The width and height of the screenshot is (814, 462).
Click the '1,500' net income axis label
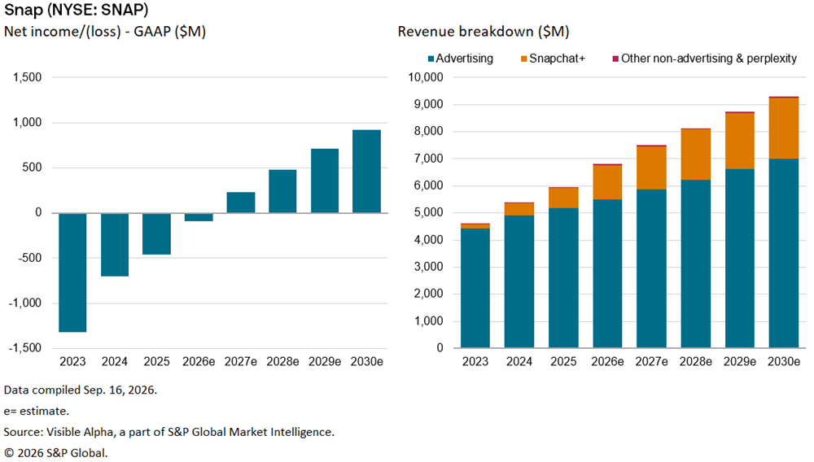28,77
